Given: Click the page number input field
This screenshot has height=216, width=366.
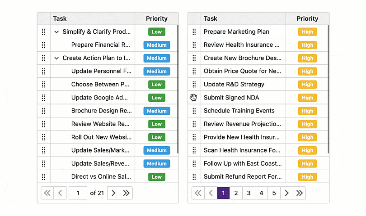Looking at the screenshot, I should tap(78, 193).
